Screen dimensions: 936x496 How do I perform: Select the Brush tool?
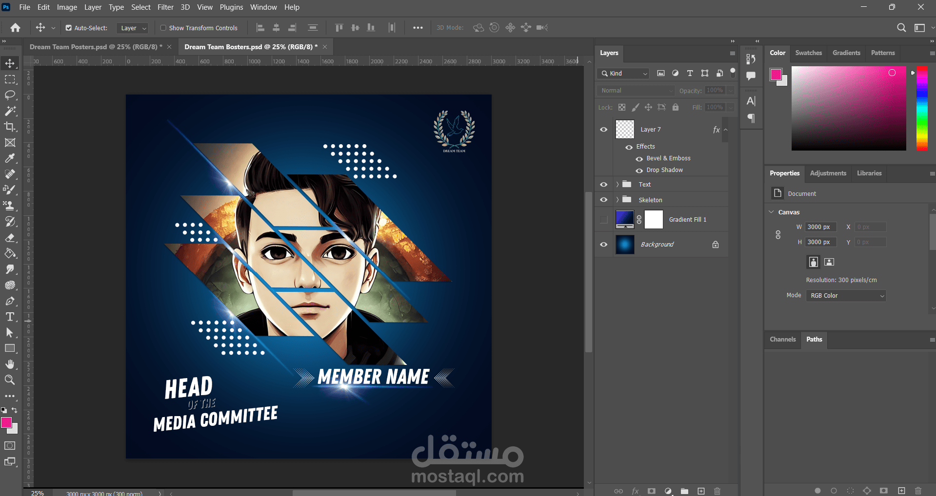pos(10,190)
